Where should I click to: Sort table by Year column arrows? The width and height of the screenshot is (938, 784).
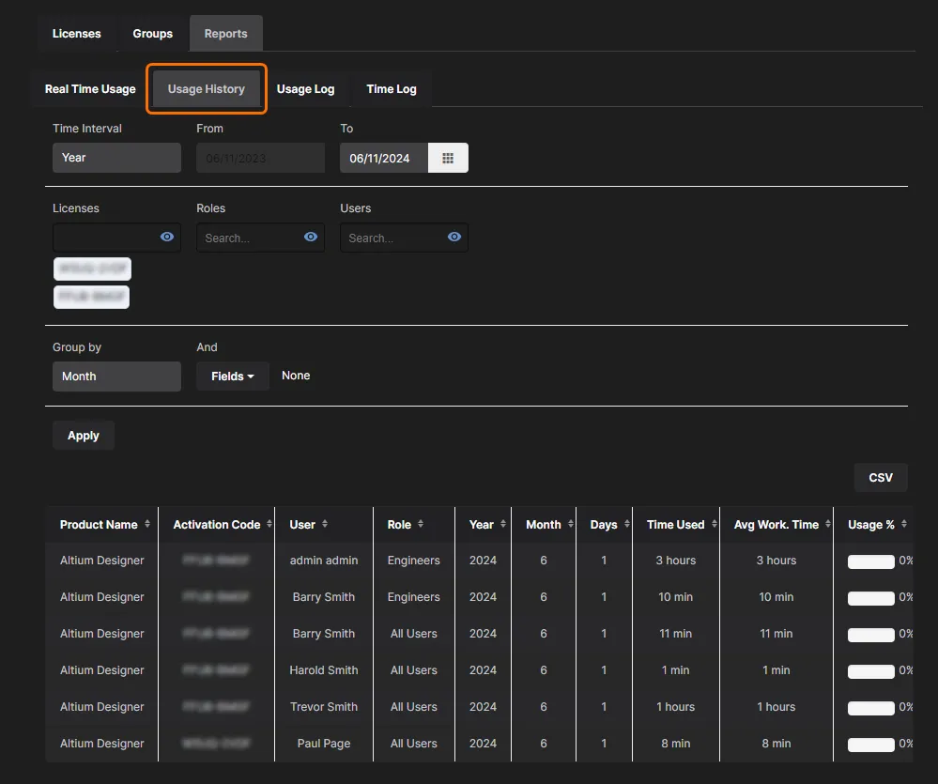click(503, 524)
